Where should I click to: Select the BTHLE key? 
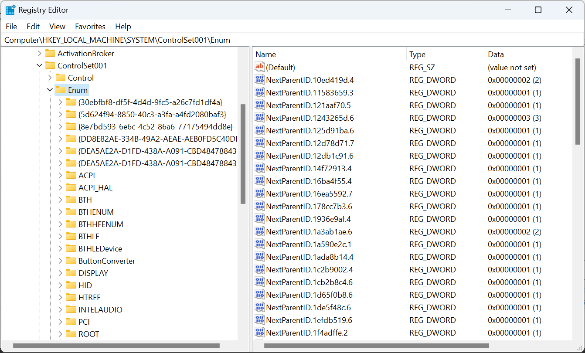89,236
